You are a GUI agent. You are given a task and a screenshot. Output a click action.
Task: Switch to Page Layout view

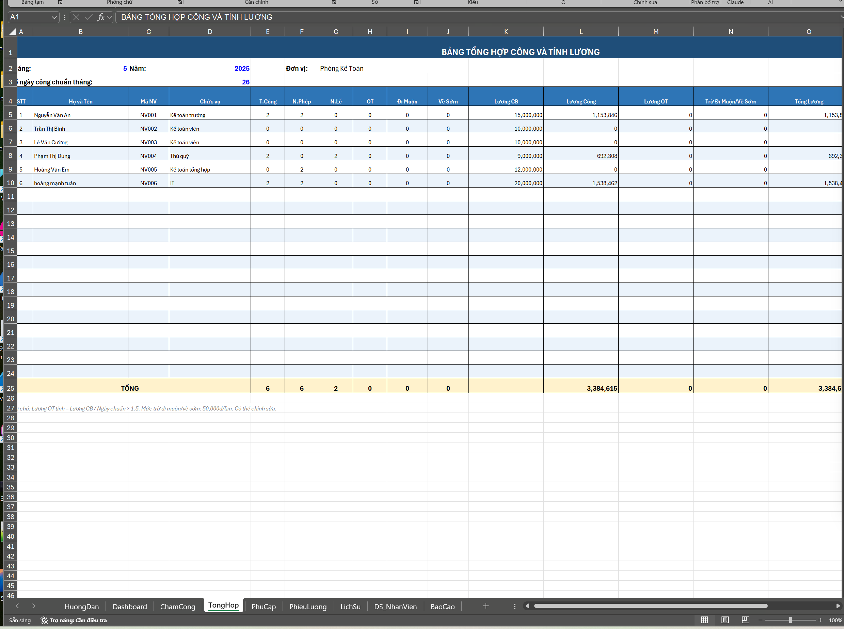(x=725, y=620)
